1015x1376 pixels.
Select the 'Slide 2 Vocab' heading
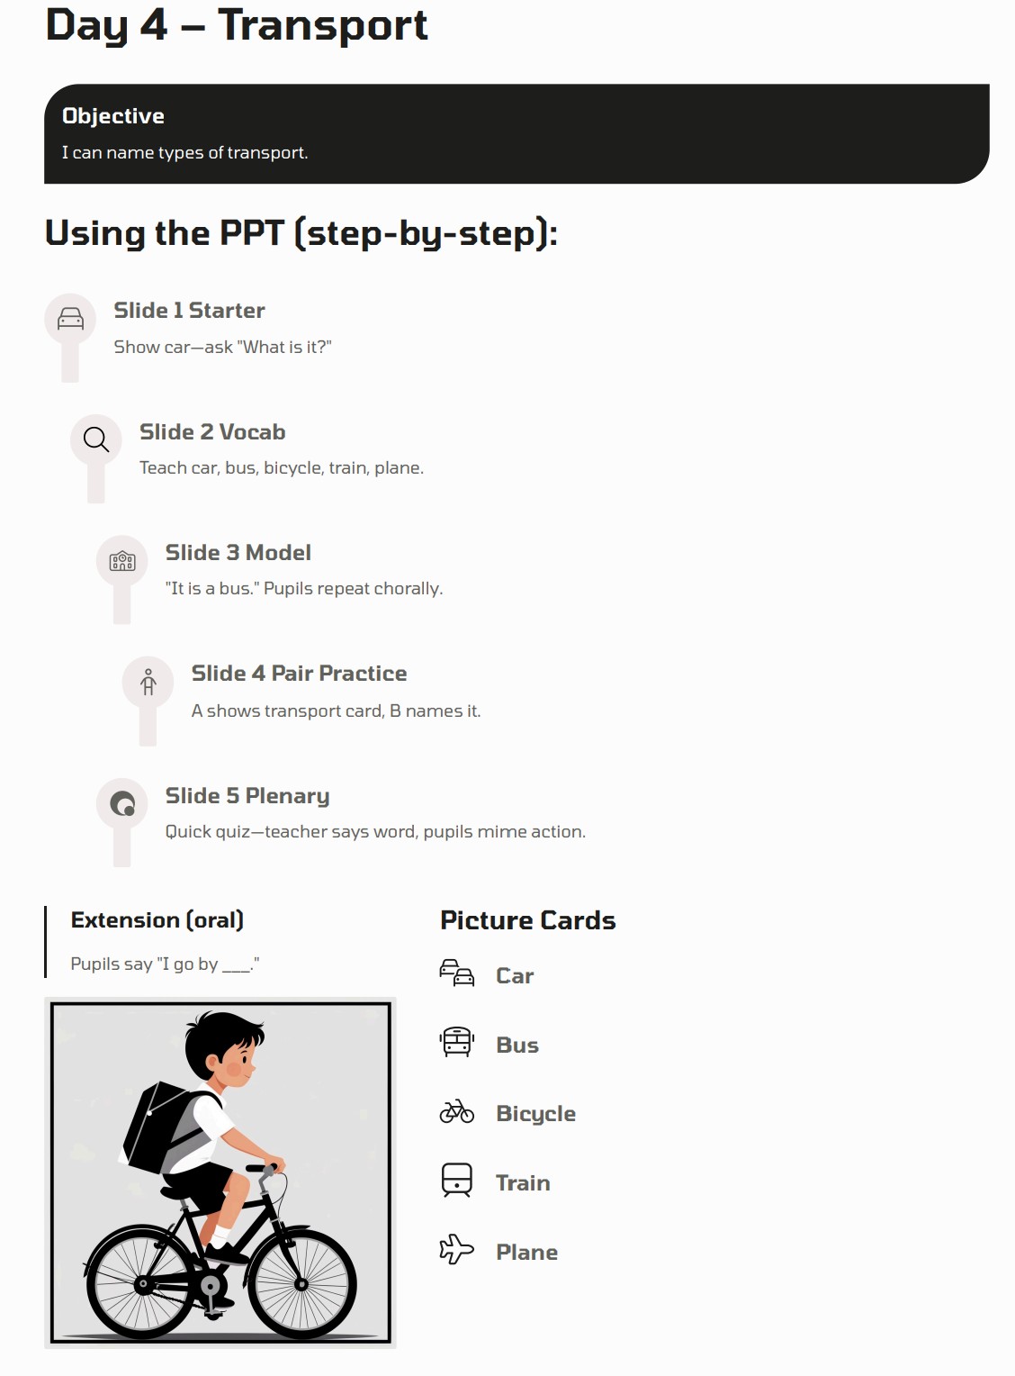pyautogui.click(x=212, y=432)
